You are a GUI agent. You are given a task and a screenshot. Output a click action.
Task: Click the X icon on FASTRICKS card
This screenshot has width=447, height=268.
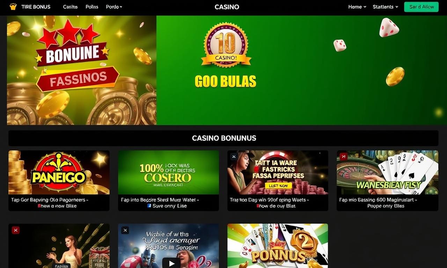tap(234, 157)
